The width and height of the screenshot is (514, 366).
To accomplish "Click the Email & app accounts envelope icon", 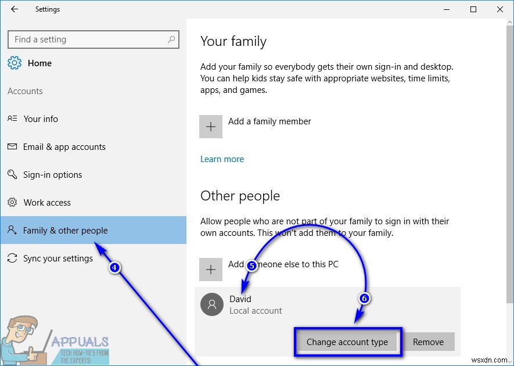I will 13,146.
